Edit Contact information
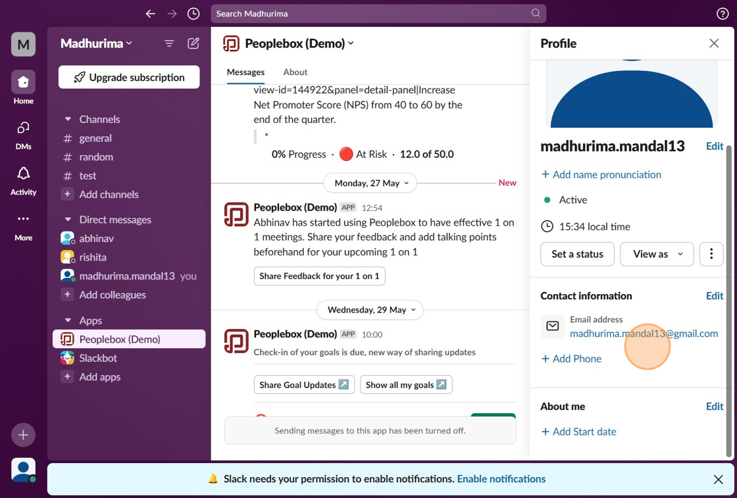The width and height of the screenshot is (737, 498). click(x=715, y=296)
